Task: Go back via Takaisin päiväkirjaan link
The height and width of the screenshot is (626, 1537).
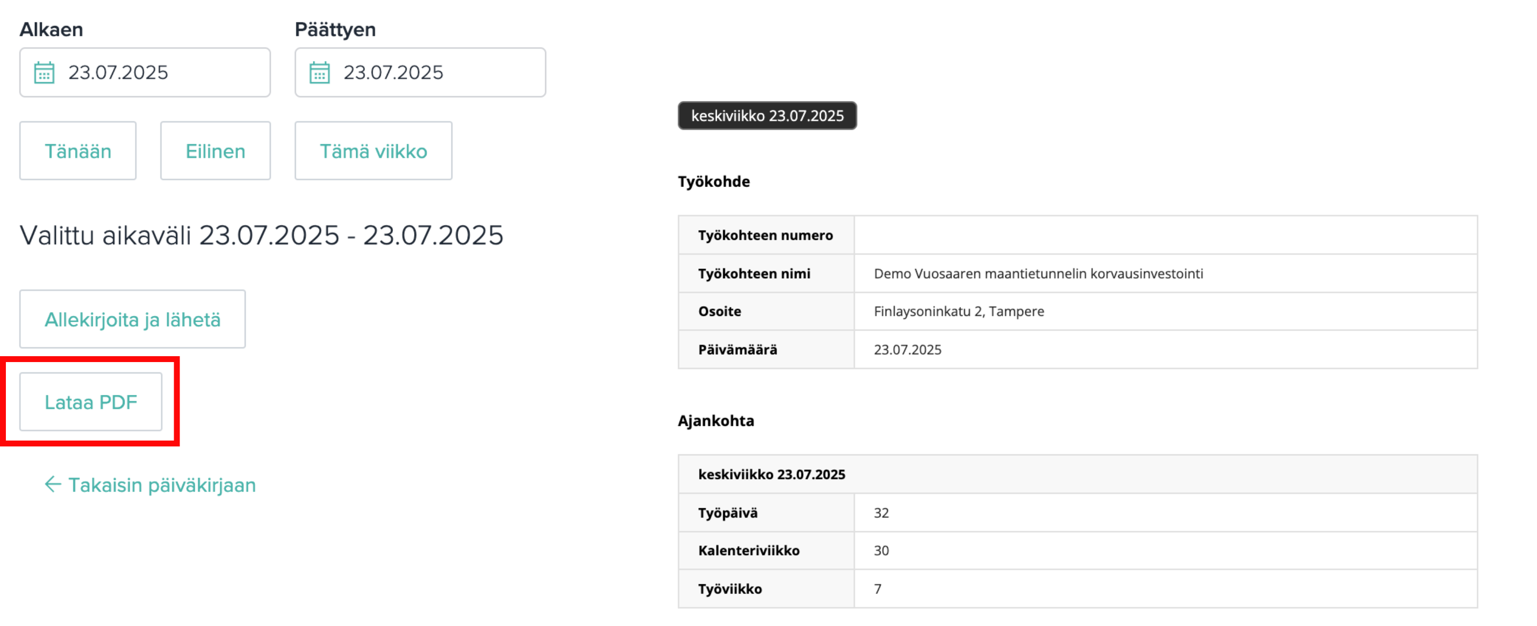Action: point(150,485)
